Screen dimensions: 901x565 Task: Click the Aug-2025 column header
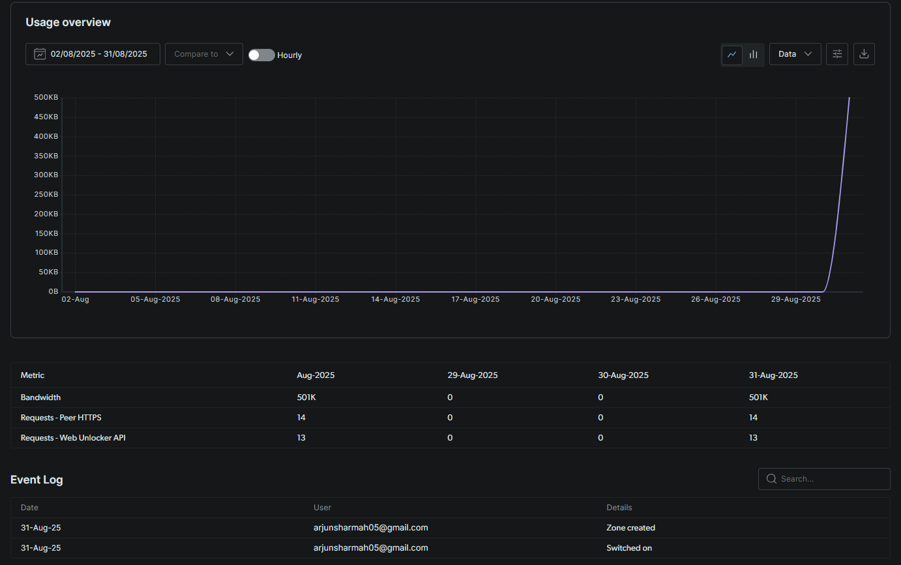pos(316,375)
